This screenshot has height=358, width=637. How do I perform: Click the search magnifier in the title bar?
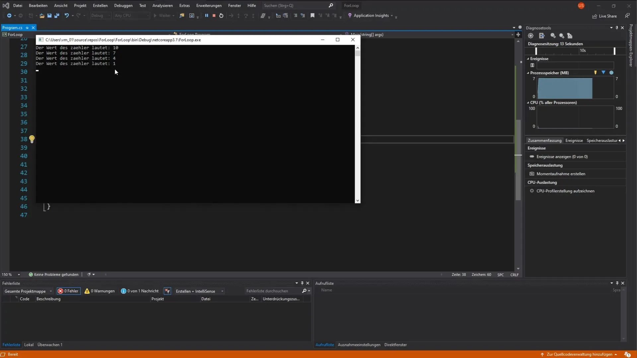click(x=331, y=6)
